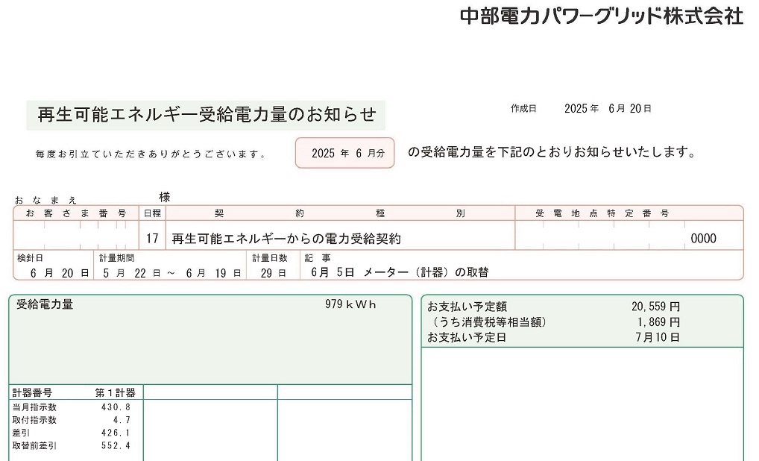The height and width of the screenshot is (461, 759).
Task: Click the billing month box 2025年 6月分
Action: [344, 153]
